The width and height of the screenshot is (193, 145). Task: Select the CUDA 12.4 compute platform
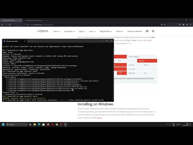[x=122, y=73]
